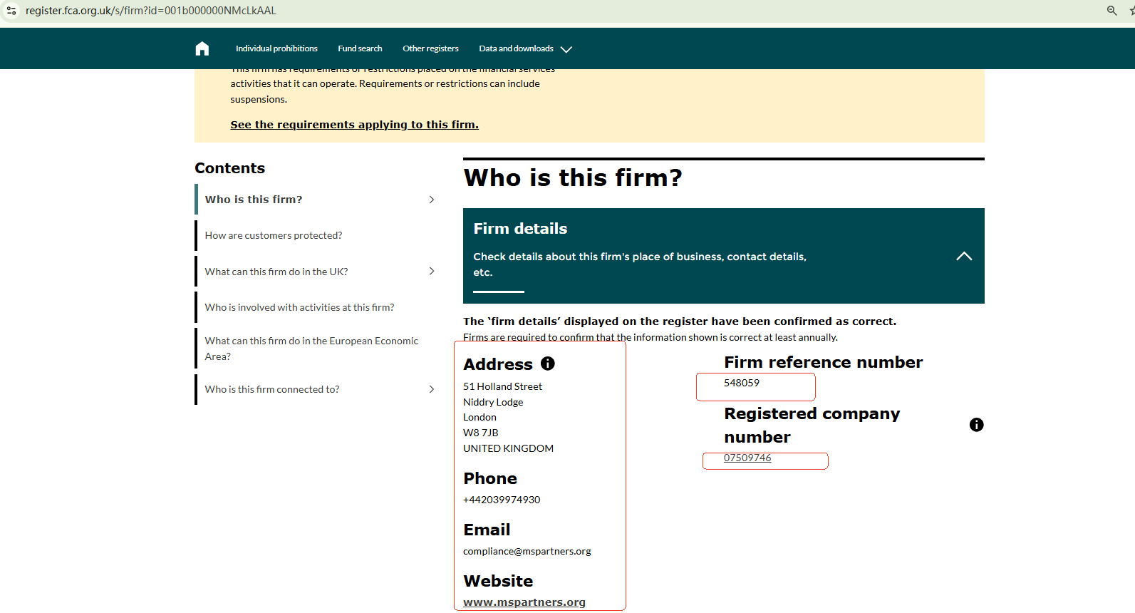
Task: Expand 'Who is this firm?' contents chevron
Action: pyautogui.click(x=432, y=200)
